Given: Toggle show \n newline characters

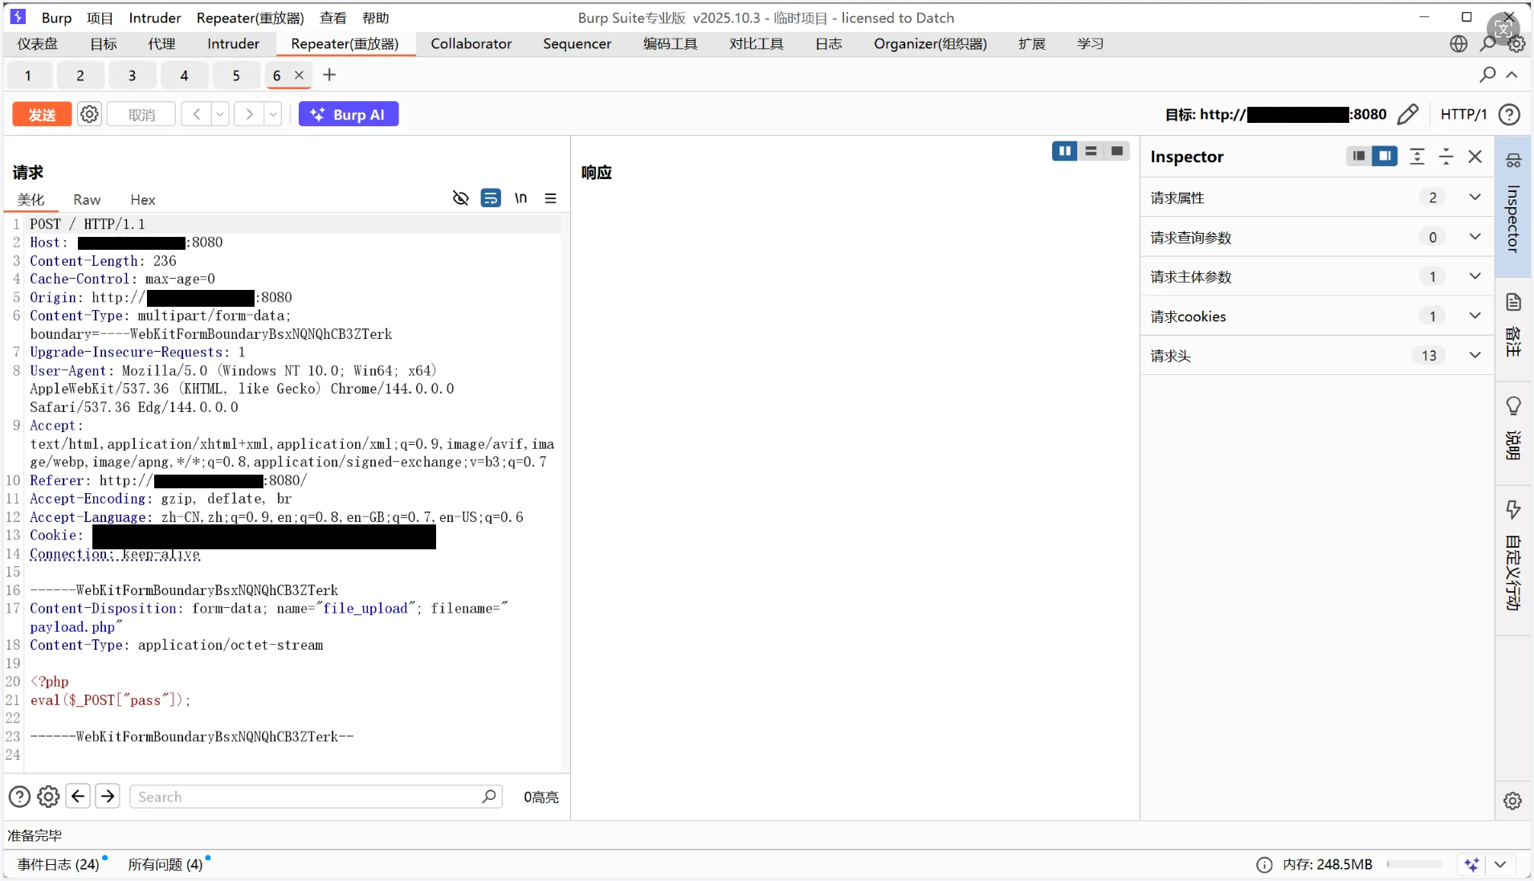Looking at the screenshot, I should 521,198.
